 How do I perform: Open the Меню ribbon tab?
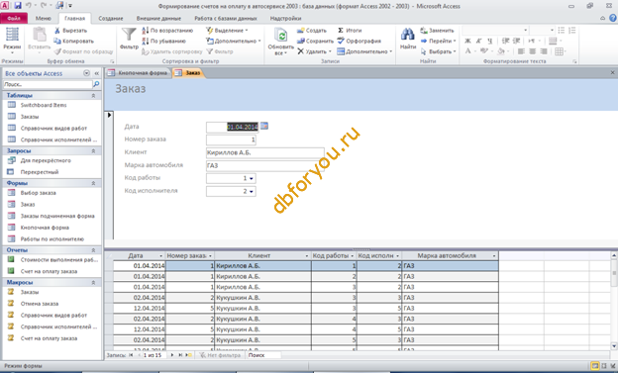[x=43, y=18]
